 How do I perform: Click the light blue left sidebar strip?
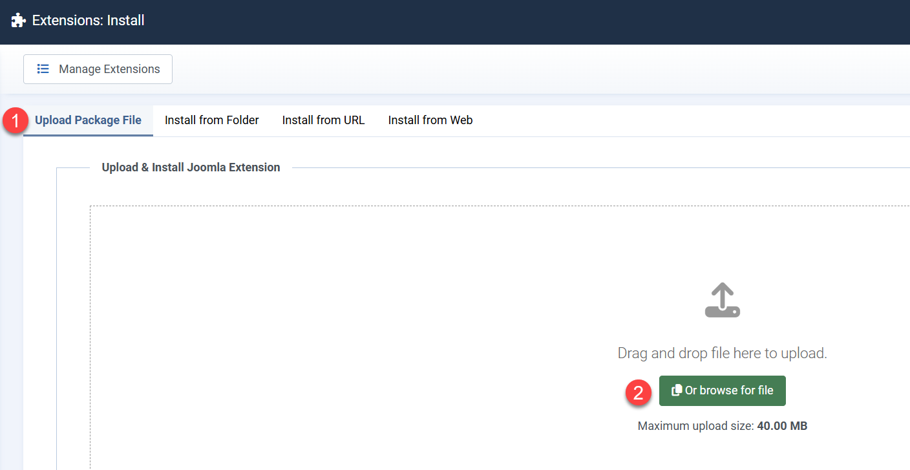point(11,291)
